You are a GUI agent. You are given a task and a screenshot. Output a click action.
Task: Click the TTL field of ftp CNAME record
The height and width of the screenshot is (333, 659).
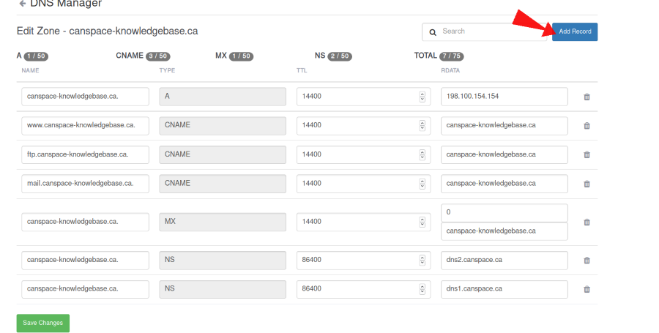click(363, 154)
